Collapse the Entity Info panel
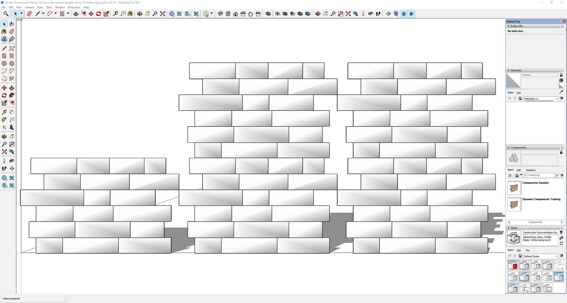Image resolution: width=567 pixels, height=303 pixels. (509, 26)
